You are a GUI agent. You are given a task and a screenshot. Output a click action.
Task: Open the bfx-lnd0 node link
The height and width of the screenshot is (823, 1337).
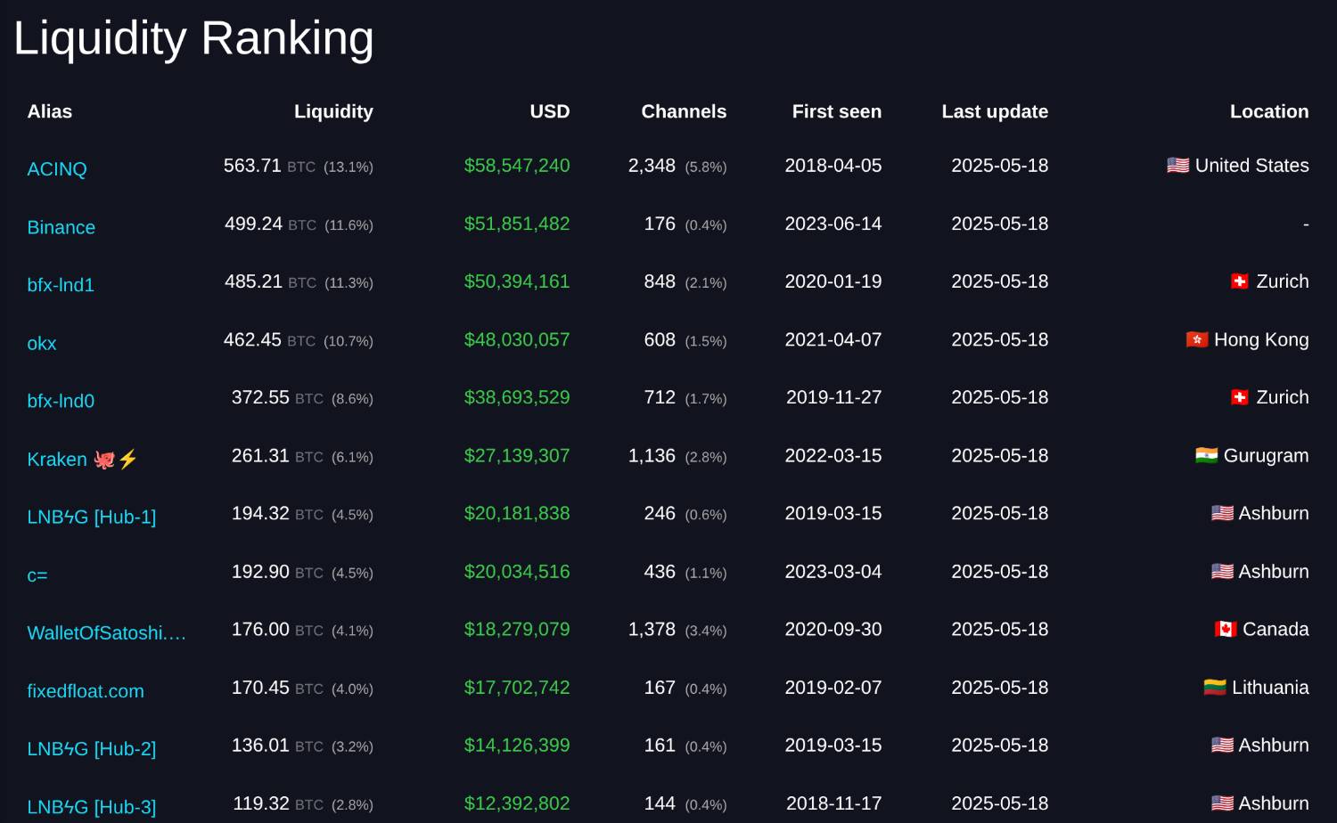pyautogui.click(x=61, y=401)
